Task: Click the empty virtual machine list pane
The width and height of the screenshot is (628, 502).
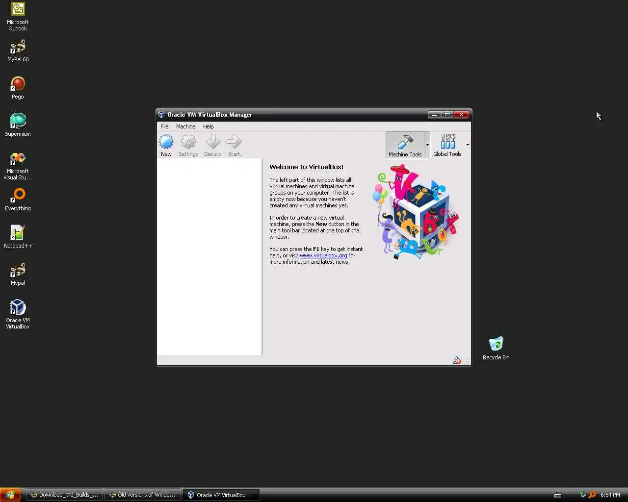Action: pyautogui.click(x=209, y=257)
